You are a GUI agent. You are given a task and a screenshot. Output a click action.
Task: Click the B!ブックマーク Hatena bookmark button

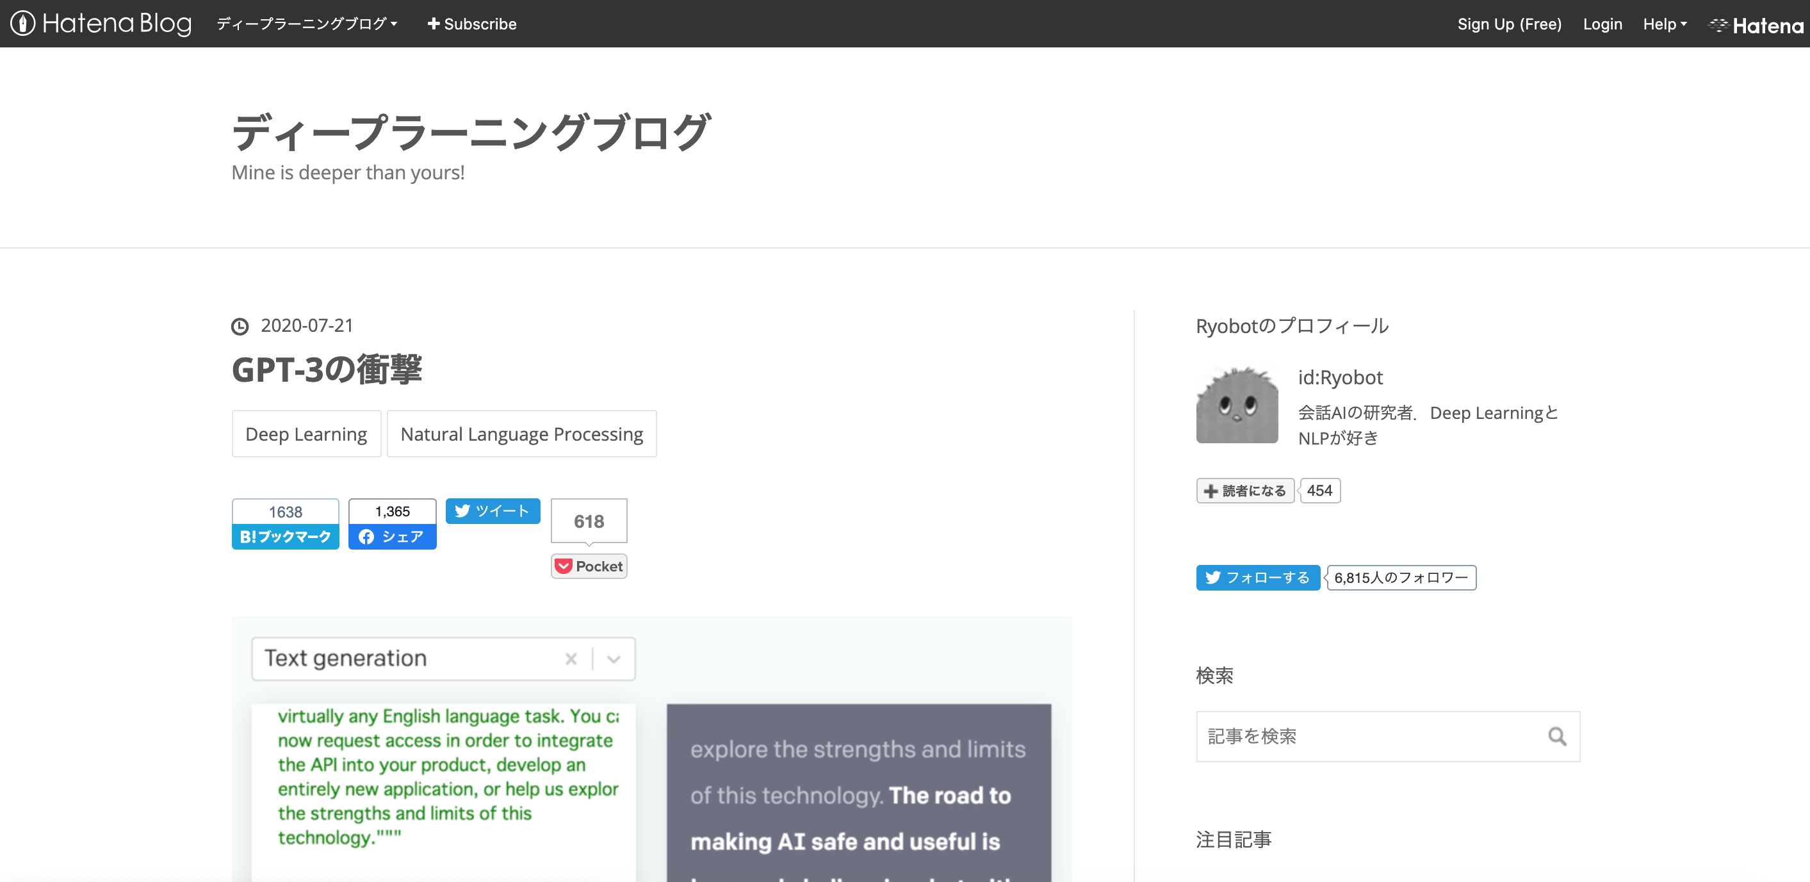[x=285, y=537]
